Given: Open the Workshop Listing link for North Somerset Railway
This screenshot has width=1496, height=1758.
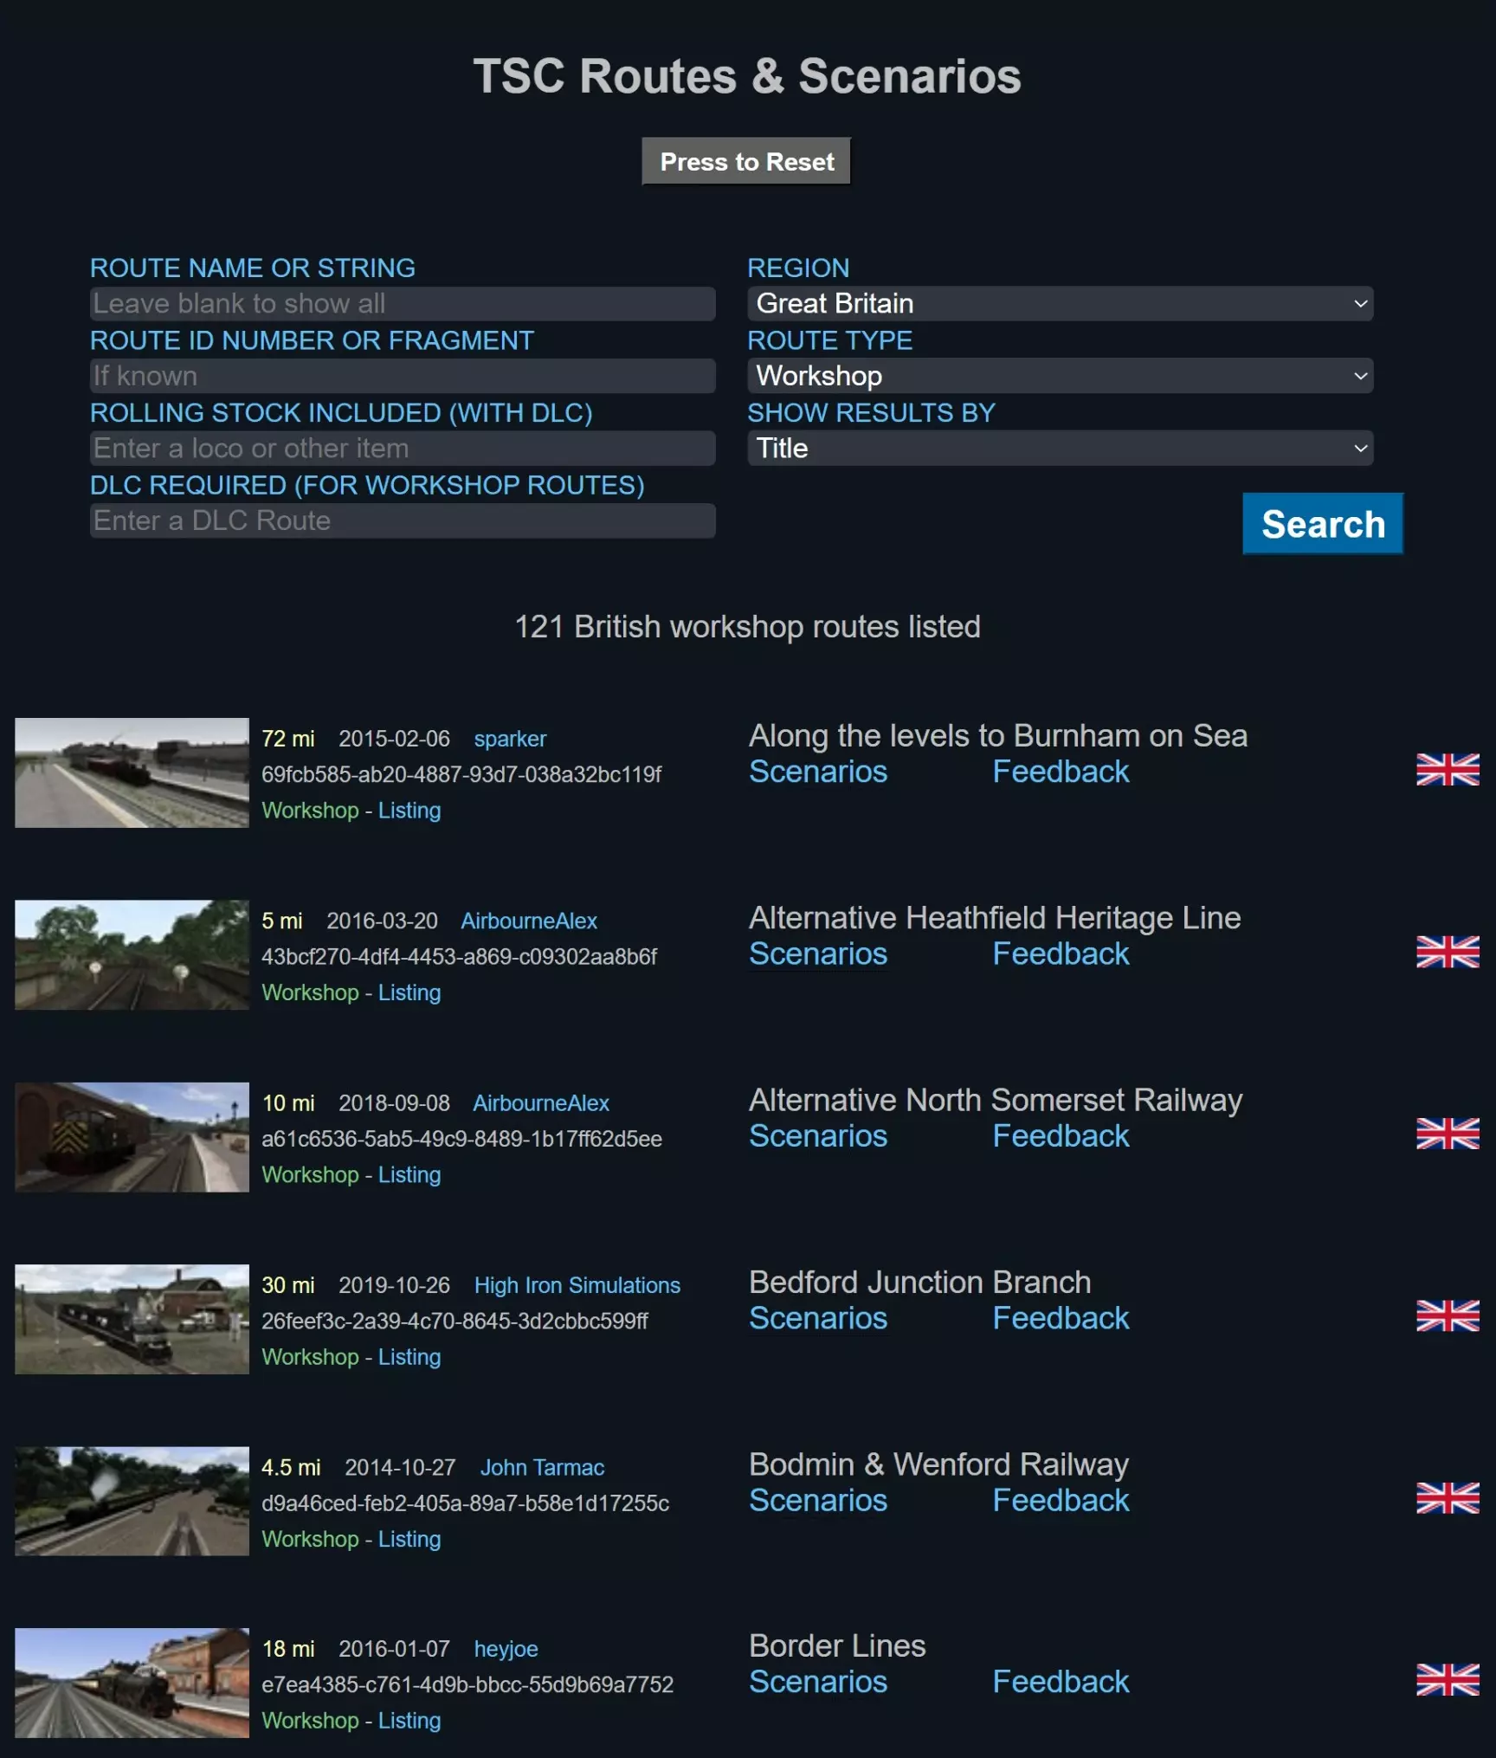Looking at the screenshot, I should click(409, 1175).
